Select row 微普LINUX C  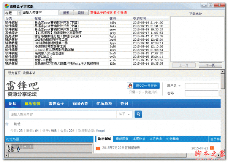87,57
